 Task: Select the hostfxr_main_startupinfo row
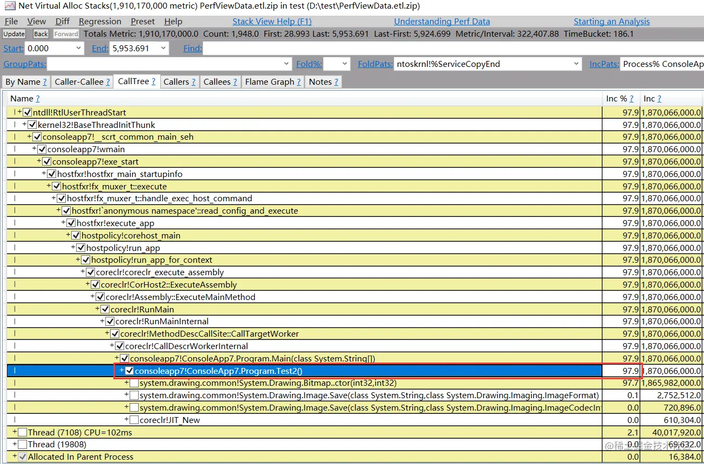pos(304,174)
